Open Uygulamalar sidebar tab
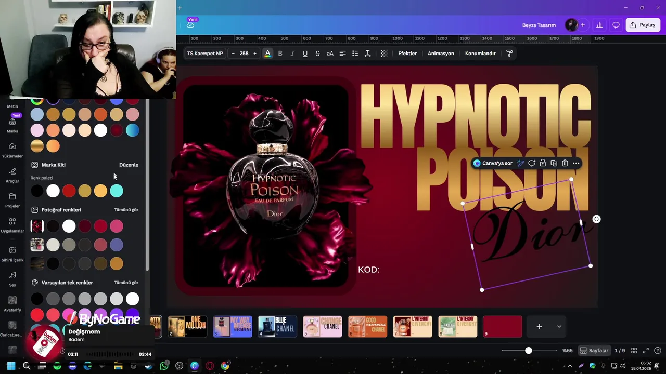Screen dimensions: 666x374 tap(12, 225)
